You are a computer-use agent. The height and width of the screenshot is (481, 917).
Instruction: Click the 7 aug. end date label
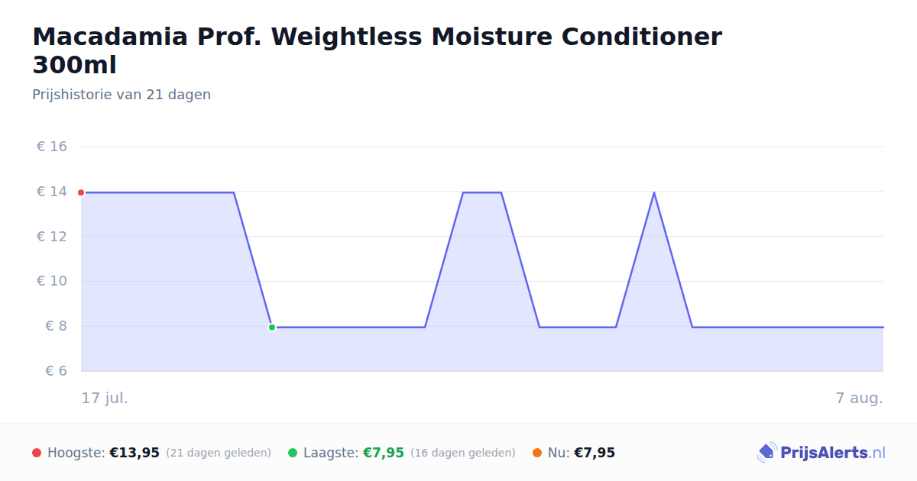860,398
